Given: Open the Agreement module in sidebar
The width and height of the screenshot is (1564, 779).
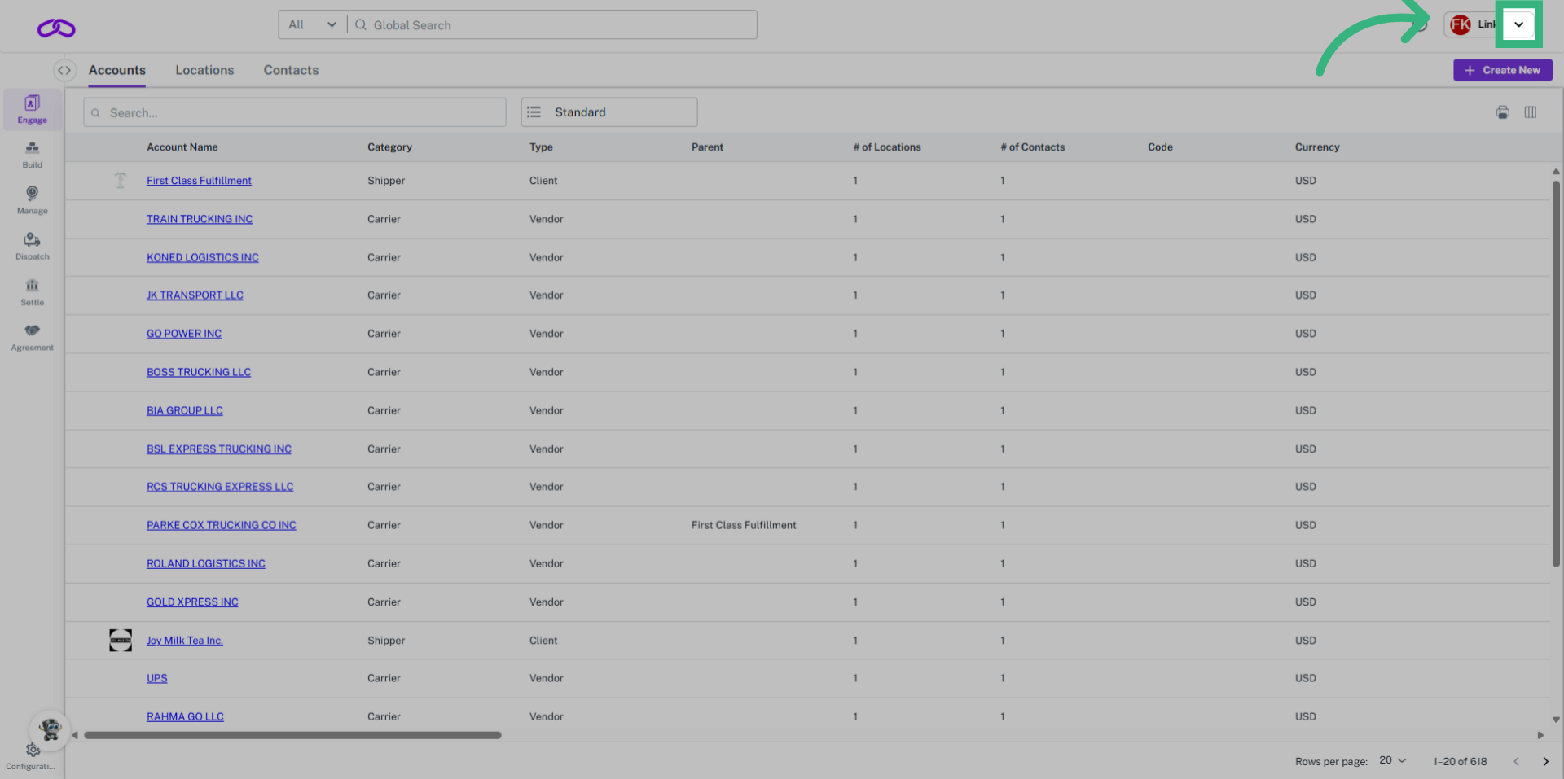Looking at the screenshot, I should pyautogui.click(x=32, y=337).
